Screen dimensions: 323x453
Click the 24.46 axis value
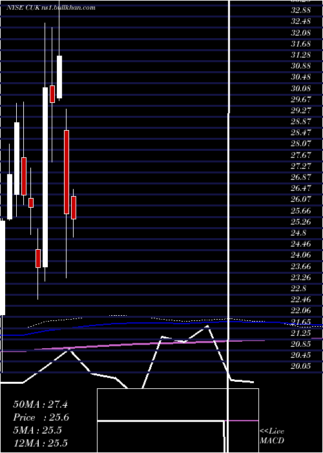click(300, 244)
